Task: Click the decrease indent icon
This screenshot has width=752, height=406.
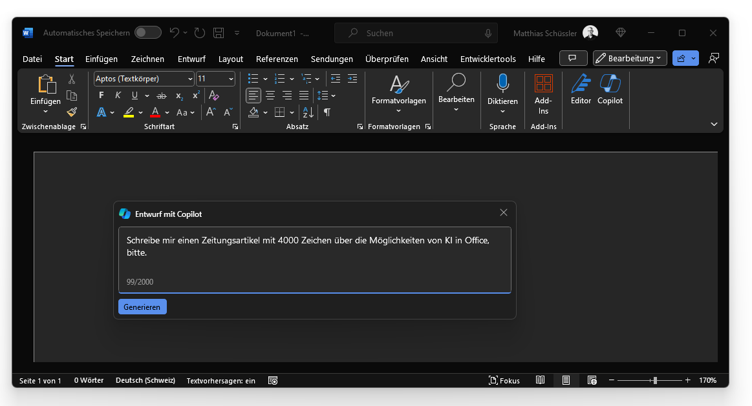Action: pyautogui.click(x=335, y=79)
